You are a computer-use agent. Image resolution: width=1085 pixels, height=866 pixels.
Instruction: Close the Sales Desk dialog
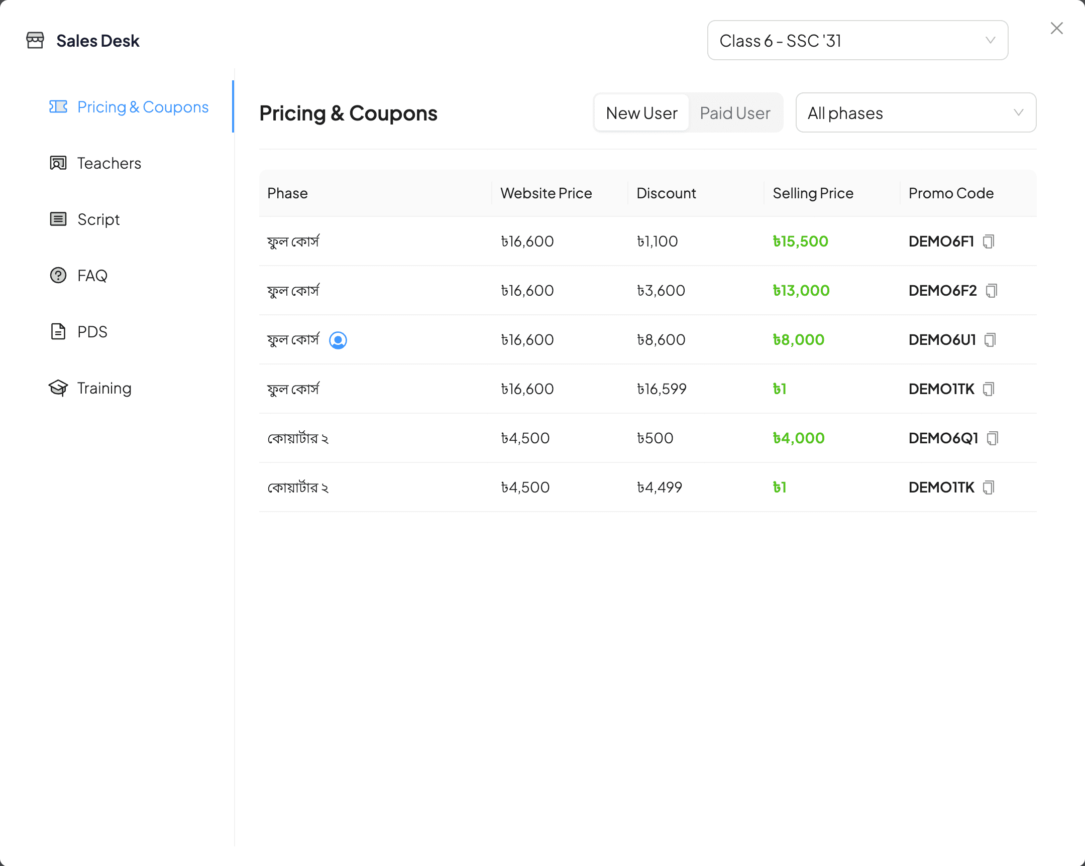tap(1057, 28)
